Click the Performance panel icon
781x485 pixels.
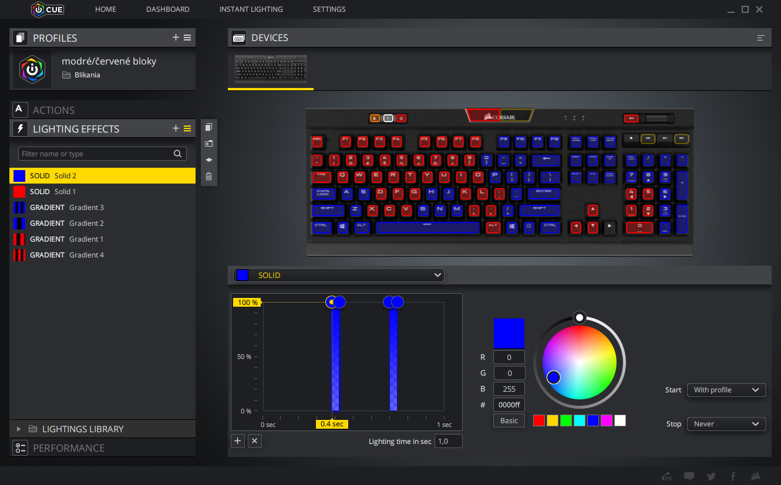point(21,447)
